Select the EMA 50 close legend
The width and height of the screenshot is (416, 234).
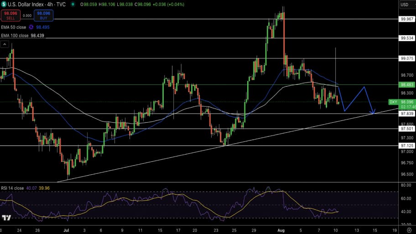pos(14,27)
